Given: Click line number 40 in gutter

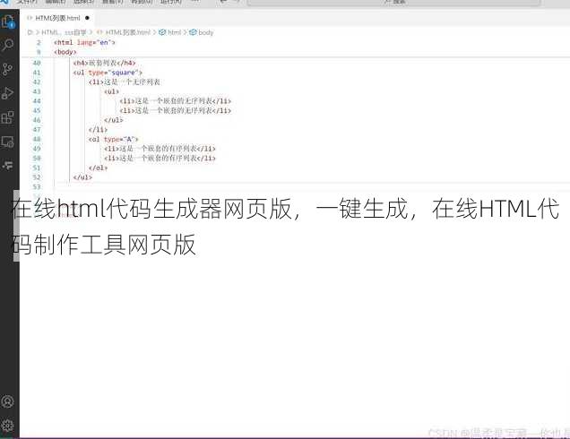Looking at the screenshot, I should [37, 63].
